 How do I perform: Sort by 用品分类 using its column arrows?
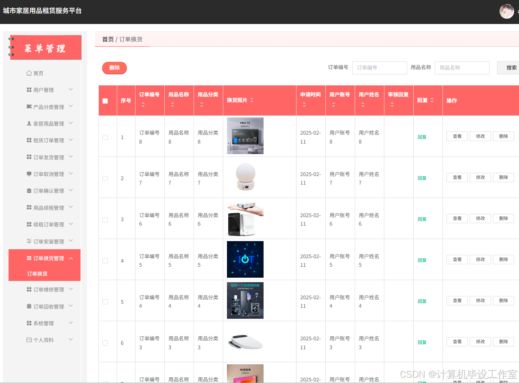(x=201, y=104)
